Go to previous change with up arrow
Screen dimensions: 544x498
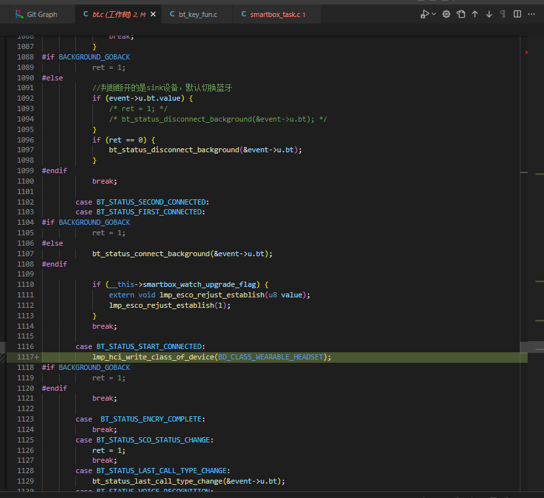[x=475, y=14]
